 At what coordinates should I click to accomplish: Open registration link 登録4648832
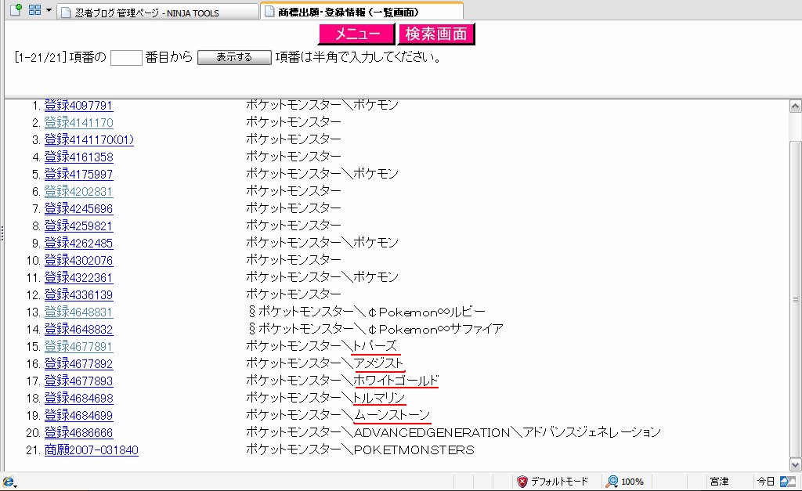(78, 330)
